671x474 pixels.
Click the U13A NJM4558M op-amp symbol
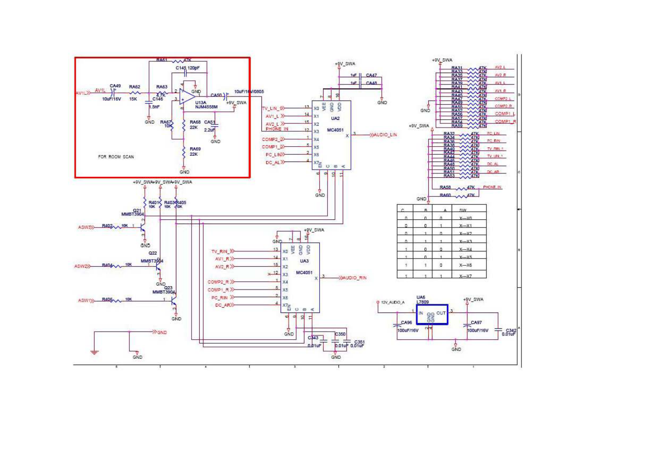pyautogui.click(x=186, y=96)
